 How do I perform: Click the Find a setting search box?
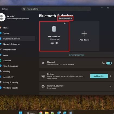(56, 9)
